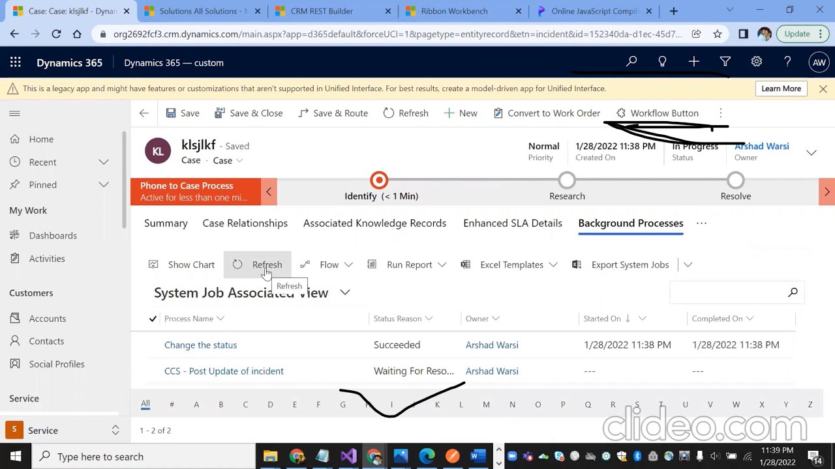Open the Export System Jobs split dropdown arrow
The image size is (835, 469).
tap(688, 264)
